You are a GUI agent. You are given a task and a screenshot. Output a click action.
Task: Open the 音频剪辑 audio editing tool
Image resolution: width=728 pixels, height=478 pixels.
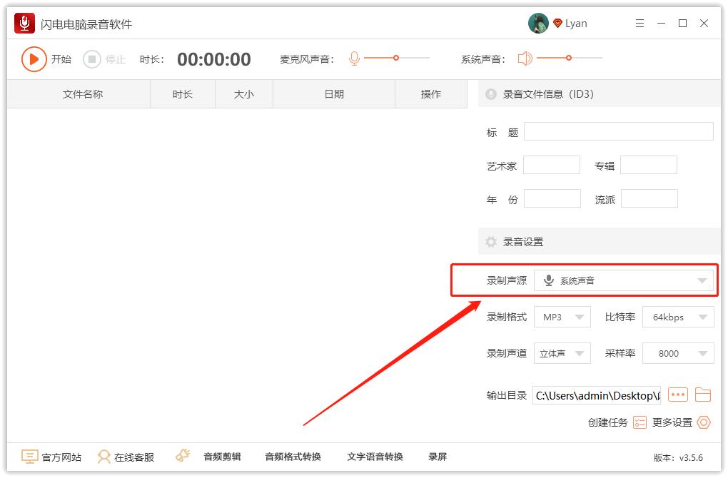[x=221, y=457]
